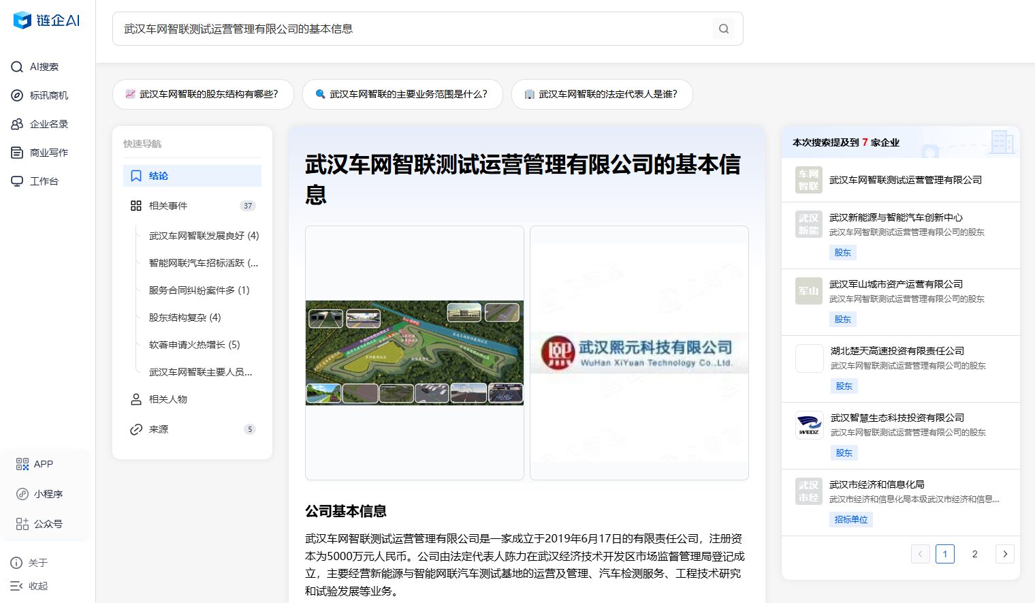
Task: Click suggestion 武汉车网智联的主要业务范围是什么?
Action: 402,94
